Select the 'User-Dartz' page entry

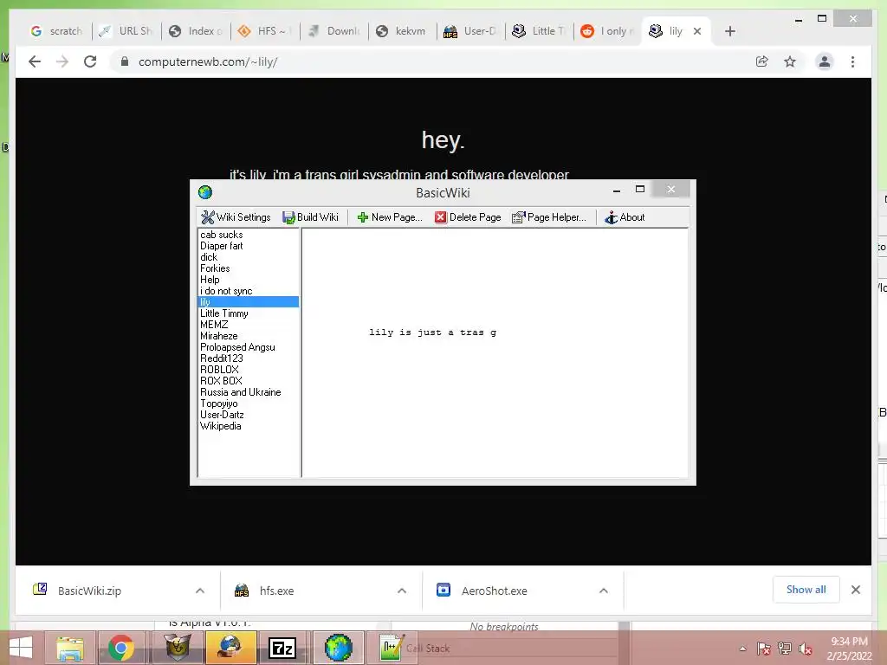(x=222, y=415)
